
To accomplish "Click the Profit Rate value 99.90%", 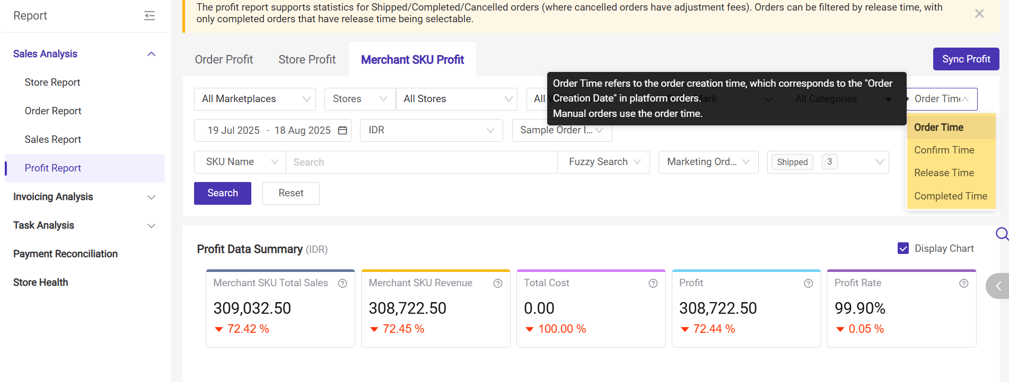I will tap(859, 308).
